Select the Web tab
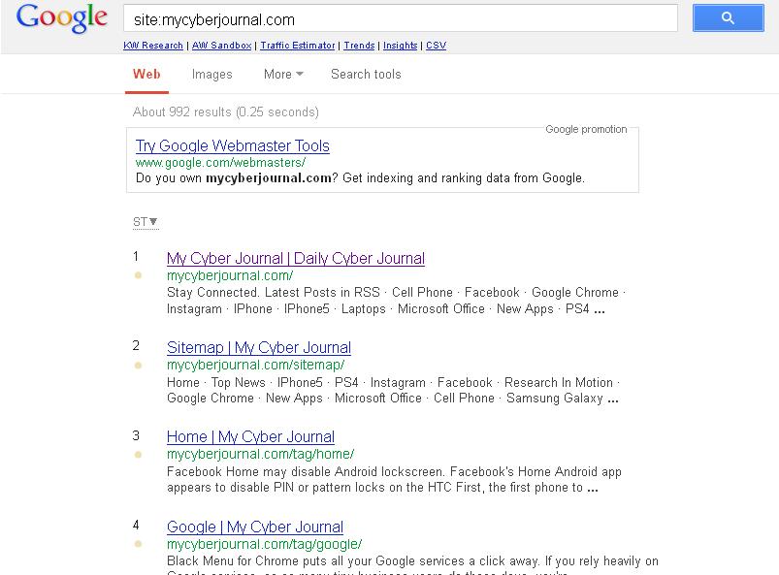This screenshot has width=779, height=575. coord(146,74)
